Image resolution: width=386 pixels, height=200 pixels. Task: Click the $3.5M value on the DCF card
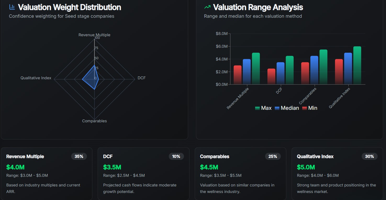[112, 167]
